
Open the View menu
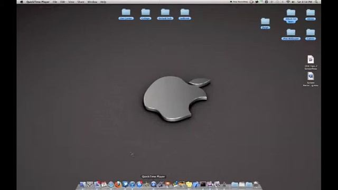[x=71, y=2]
